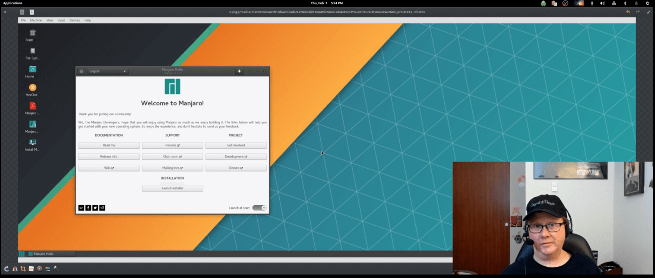The image size is (655, 278).
Task: Open the Chat room button
Action: coord(172,157)
